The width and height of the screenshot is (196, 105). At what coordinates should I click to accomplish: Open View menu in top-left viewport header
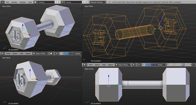8,54
